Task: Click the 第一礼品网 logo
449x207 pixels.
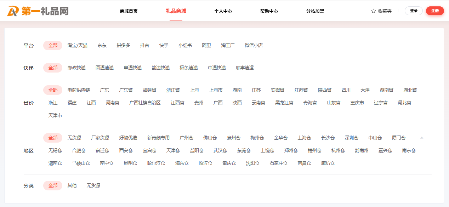Action: pos(38,11)
